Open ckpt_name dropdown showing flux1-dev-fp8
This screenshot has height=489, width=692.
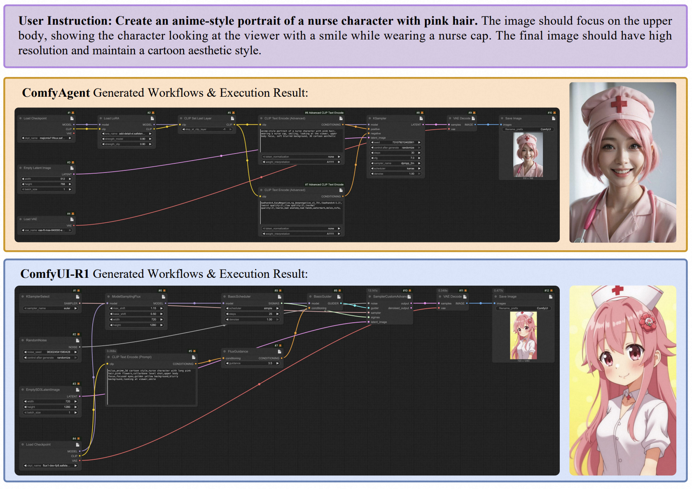click(x=50, y=466)
